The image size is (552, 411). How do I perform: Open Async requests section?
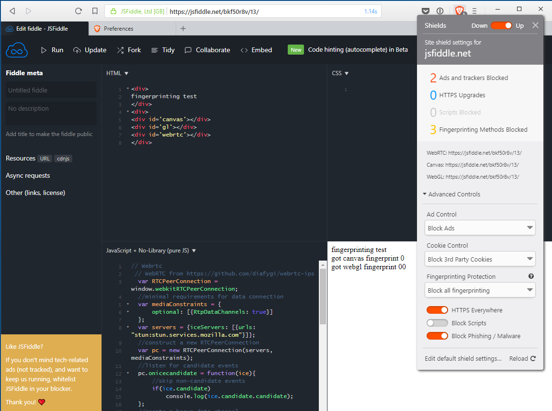(x=28, y=175)
